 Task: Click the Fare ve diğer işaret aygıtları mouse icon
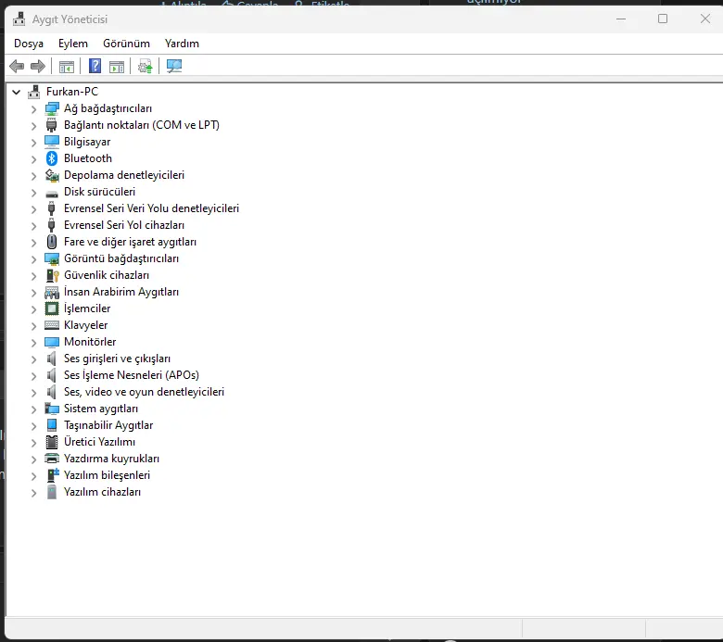click(52, 242)
